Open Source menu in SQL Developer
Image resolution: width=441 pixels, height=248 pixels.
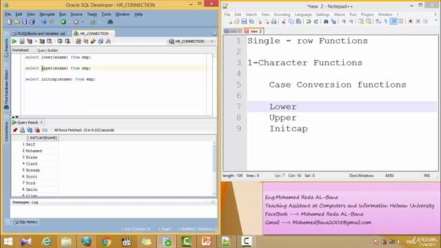click(x=76, y=14)
